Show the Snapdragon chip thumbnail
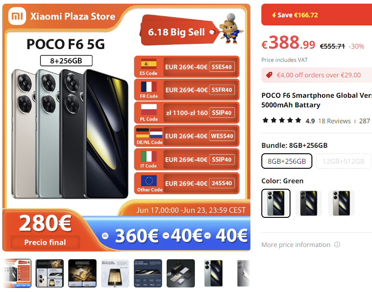372x292 pixels. pos(82,273)
